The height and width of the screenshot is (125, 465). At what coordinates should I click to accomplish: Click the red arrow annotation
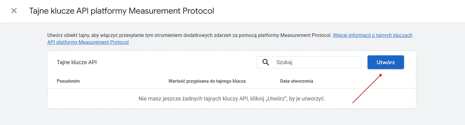pyautogui.click(x=367, y=88)
